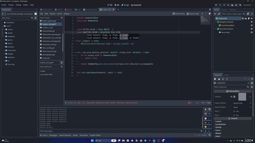This screenshot has height=143, width=255.
Task: Open the Help menu
Action: point(32,5)
